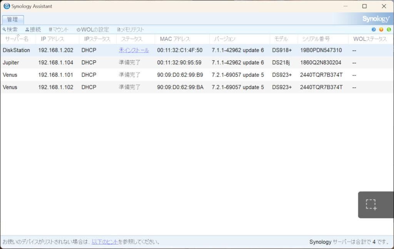Click the status bar server count text
Image resolution: width=394 pixels, height=249 pixels.
tap(349, 242)
